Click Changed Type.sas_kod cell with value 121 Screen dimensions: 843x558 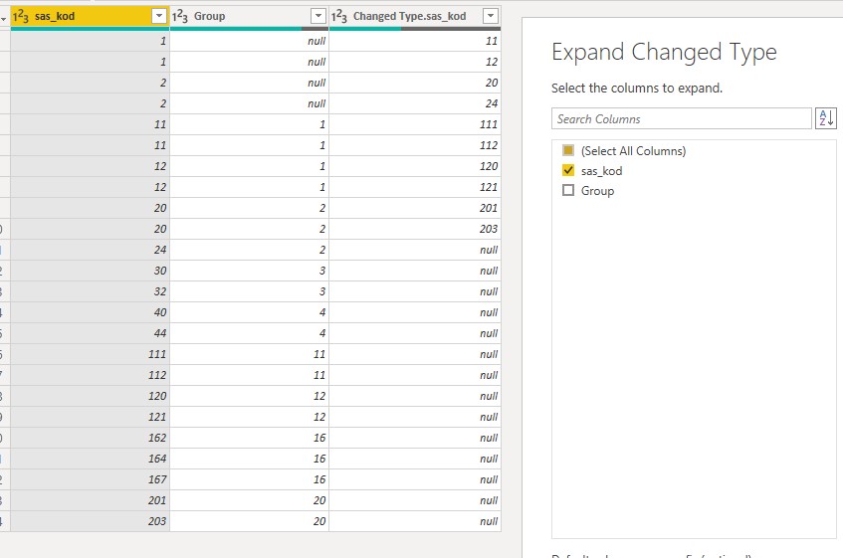point(414,187)
